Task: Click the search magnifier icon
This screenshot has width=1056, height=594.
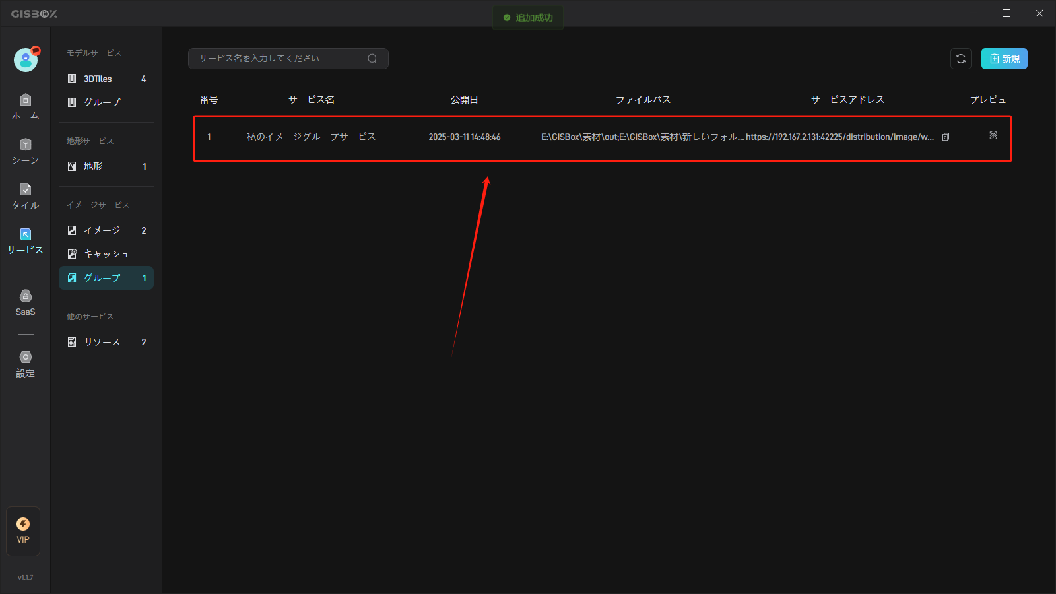Action: 372,59
